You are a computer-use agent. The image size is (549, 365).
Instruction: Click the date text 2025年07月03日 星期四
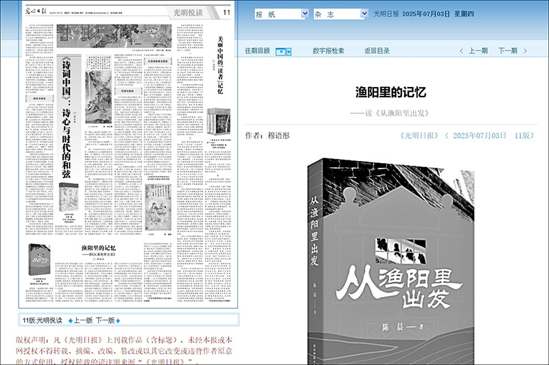[438, 14]
